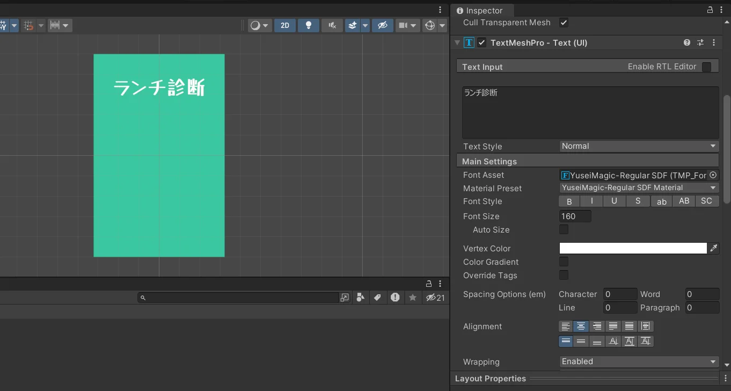Viewport: 731px width, 391px height.
Task: Click the Font Size field showing 160
Action: tap(575, 216)
